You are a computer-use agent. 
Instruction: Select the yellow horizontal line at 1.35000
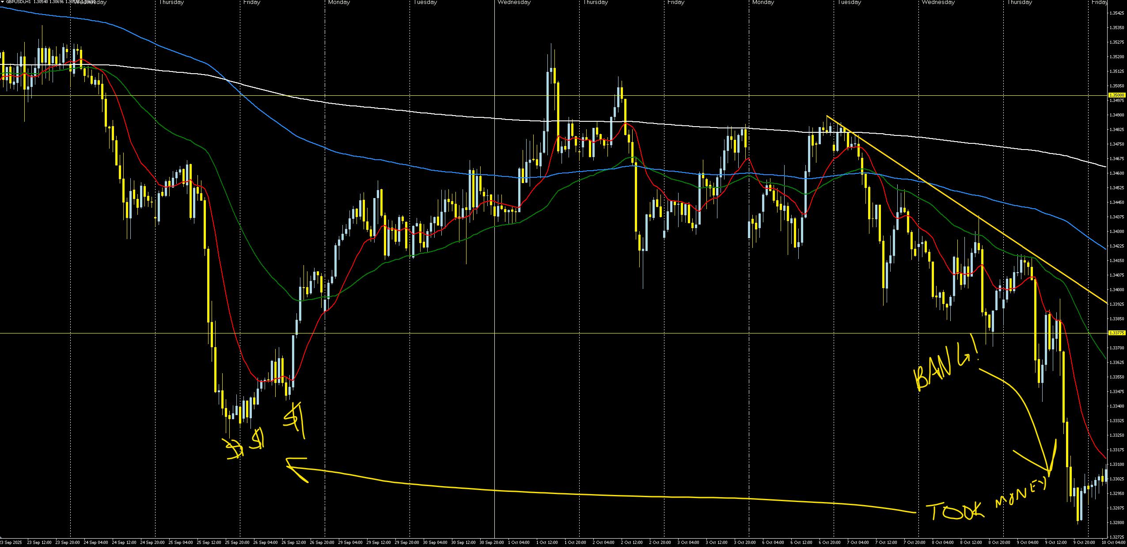pos(442,95)
